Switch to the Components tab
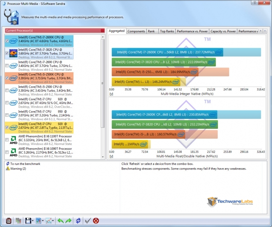This screenshot has height=227, width=272. coord(136,31)
